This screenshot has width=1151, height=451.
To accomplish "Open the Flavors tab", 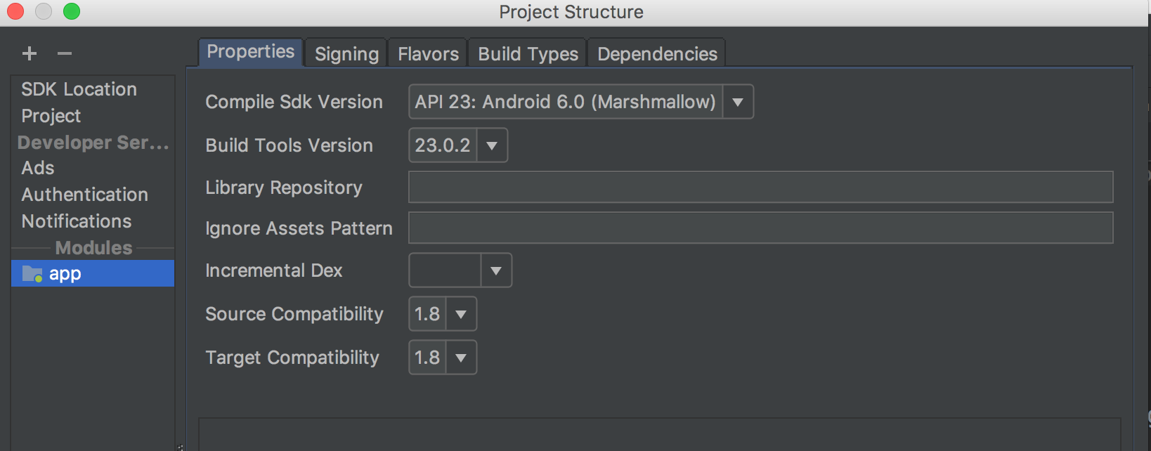I will click(428, 54).
